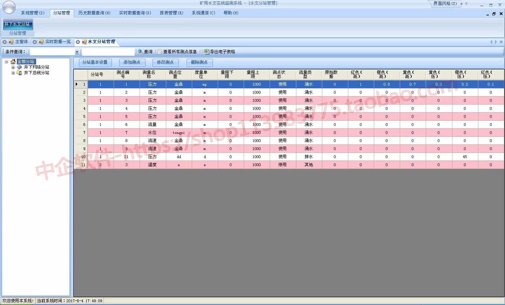Close the active document tab panel

coord(501,42)
